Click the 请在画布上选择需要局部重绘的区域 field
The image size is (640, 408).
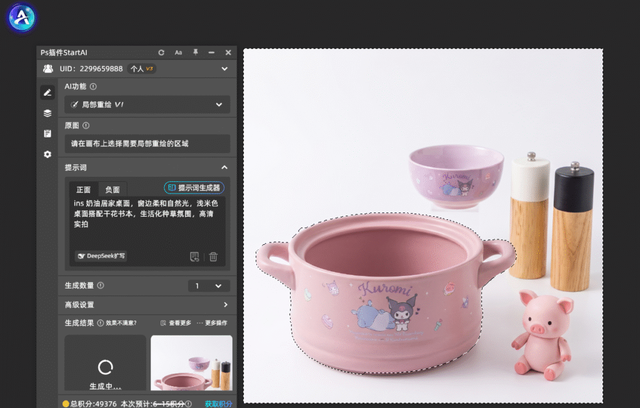click(x=147, y=144)
